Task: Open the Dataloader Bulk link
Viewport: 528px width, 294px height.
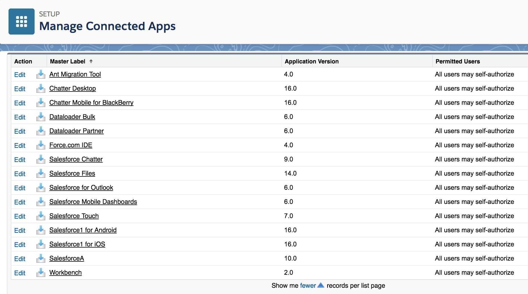Action: [x=72, y=117]
